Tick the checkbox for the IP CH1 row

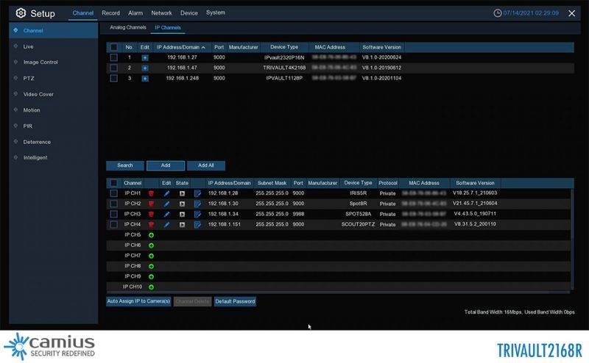pos(113,193)
